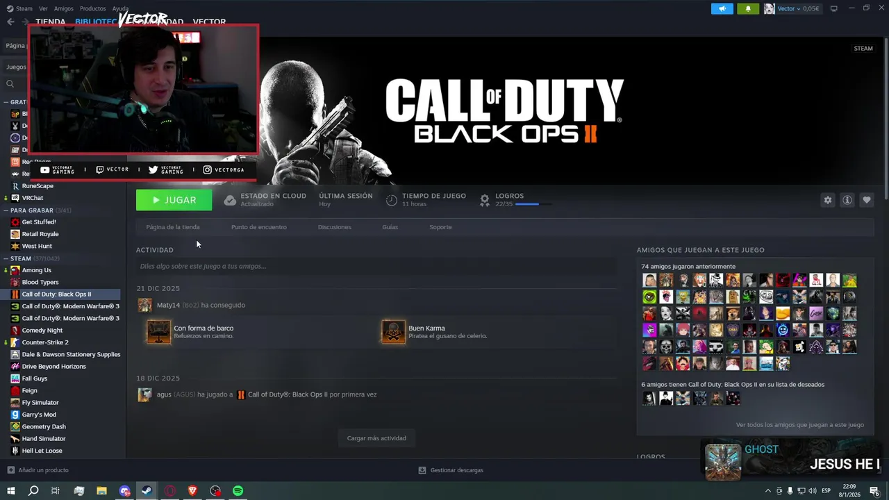This screenshot has width=889, height=500.
Task: Open Brave browser from the taskbar
Action: click(192, 491)
